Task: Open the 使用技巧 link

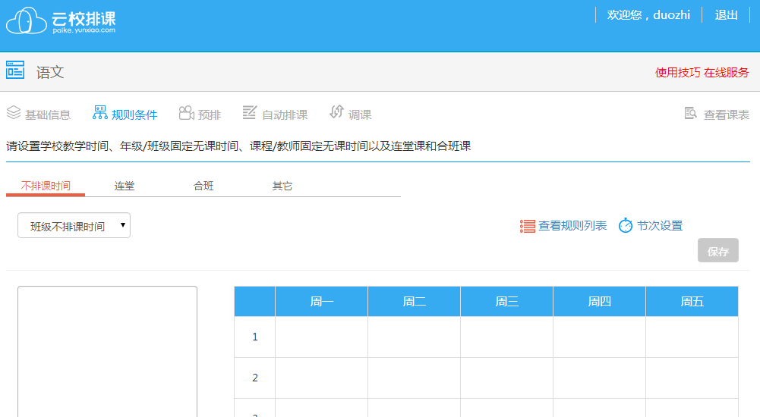Action: [x=677, y=73]
